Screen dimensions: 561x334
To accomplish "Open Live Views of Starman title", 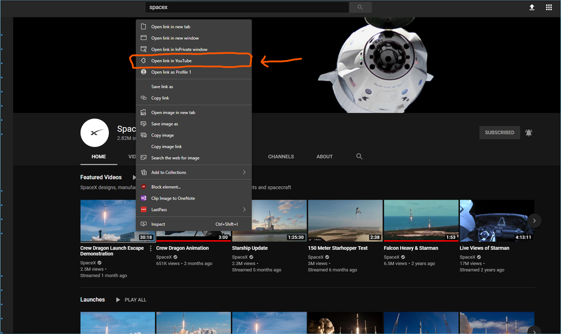I will click(485, 248).
